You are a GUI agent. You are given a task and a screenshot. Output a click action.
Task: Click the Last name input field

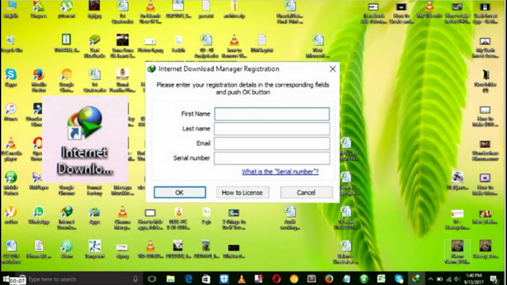click(272, 129)
